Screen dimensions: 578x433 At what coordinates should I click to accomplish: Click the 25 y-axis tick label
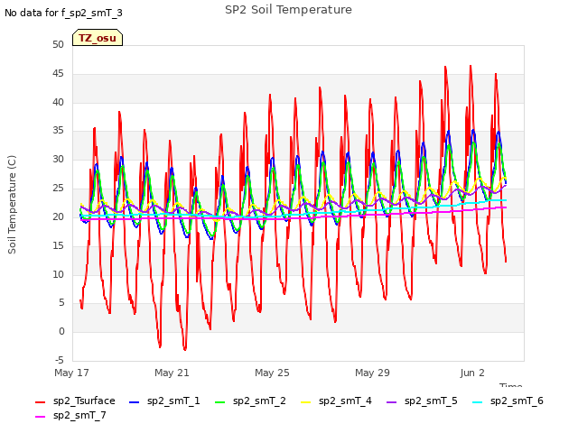58,189
